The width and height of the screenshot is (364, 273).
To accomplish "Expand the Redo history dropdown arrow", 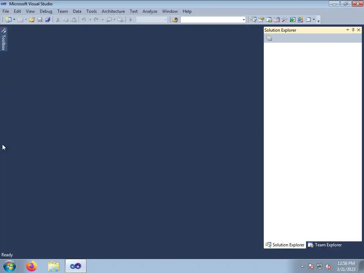I will (x=102, y=20).
